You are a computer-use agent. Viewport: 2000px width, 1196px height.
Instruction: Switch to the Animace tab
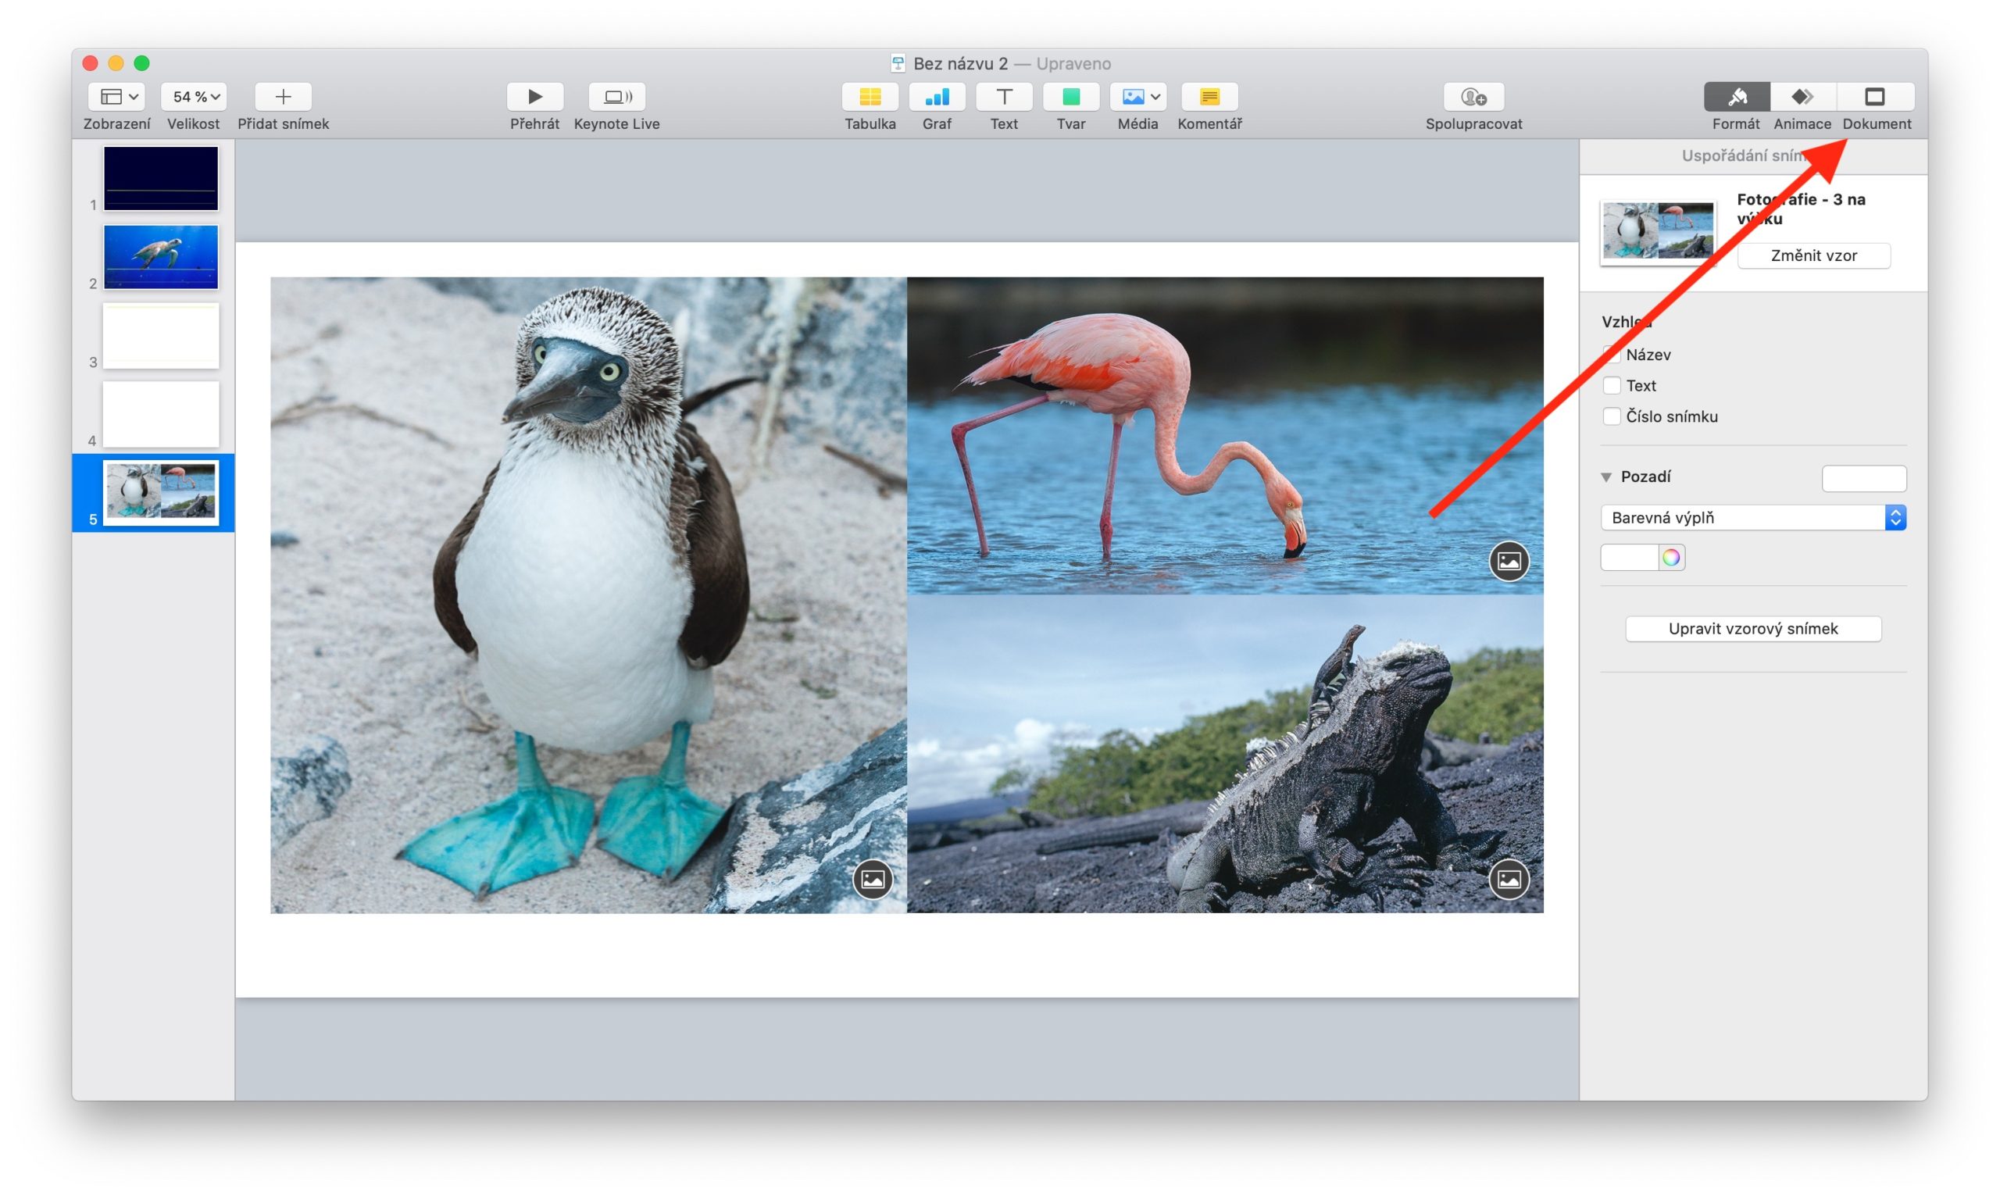[x=1802, y=97]
